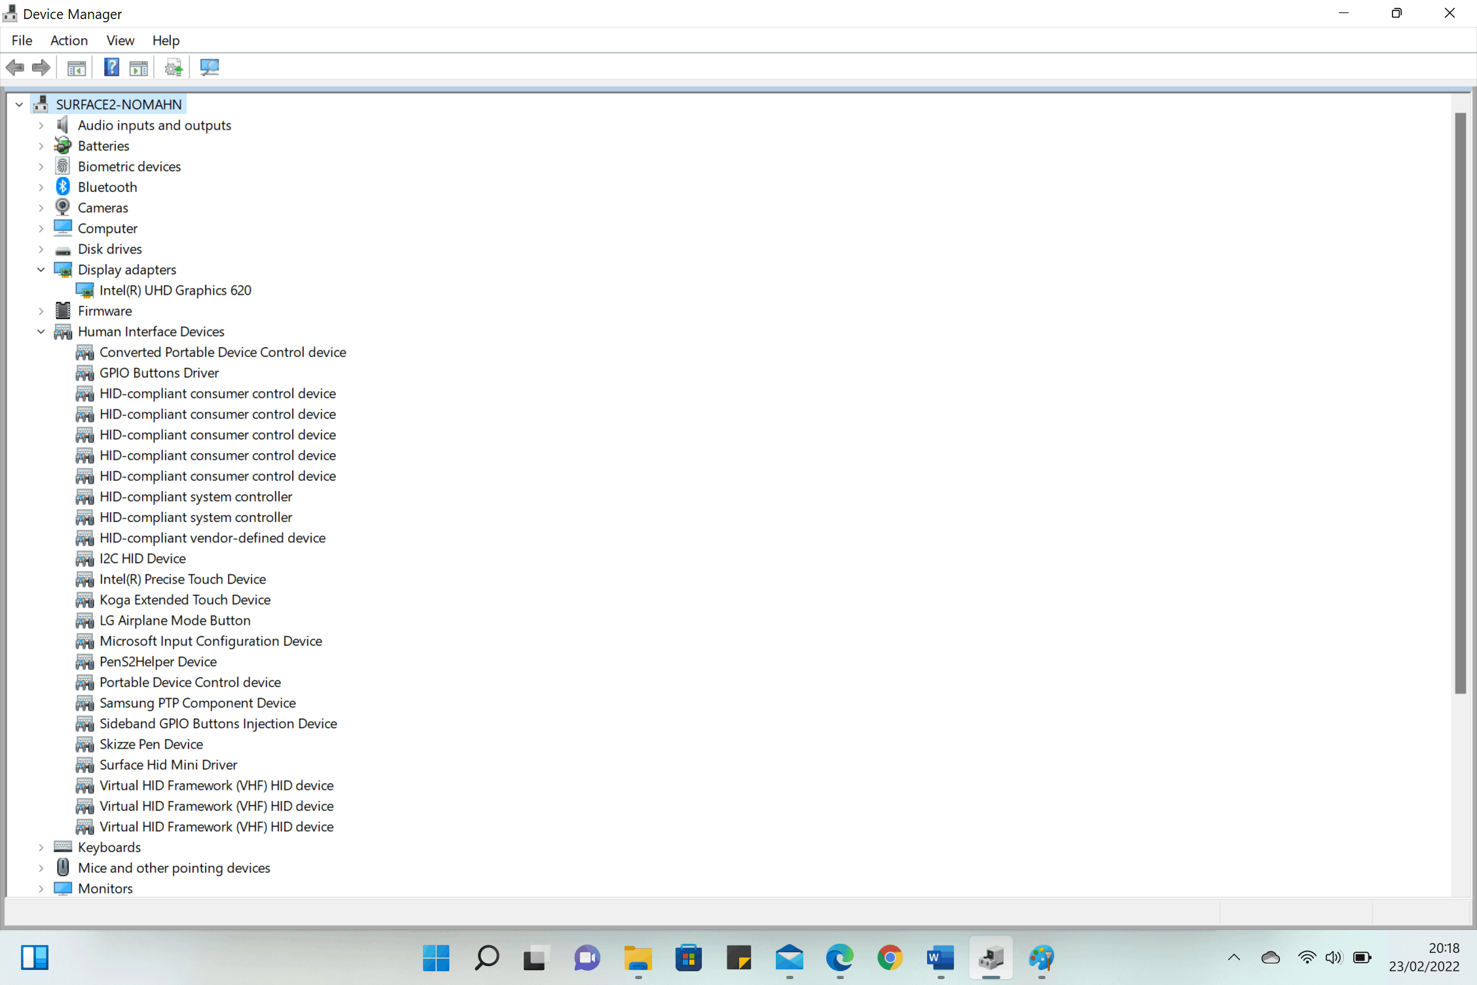Expand the Keyboards category
Screen dimensions: 1477x985
41,847
